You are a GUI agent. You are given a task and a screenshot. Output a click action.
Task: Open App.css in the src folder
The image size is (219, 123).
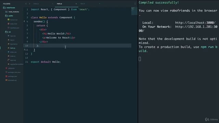13,36
